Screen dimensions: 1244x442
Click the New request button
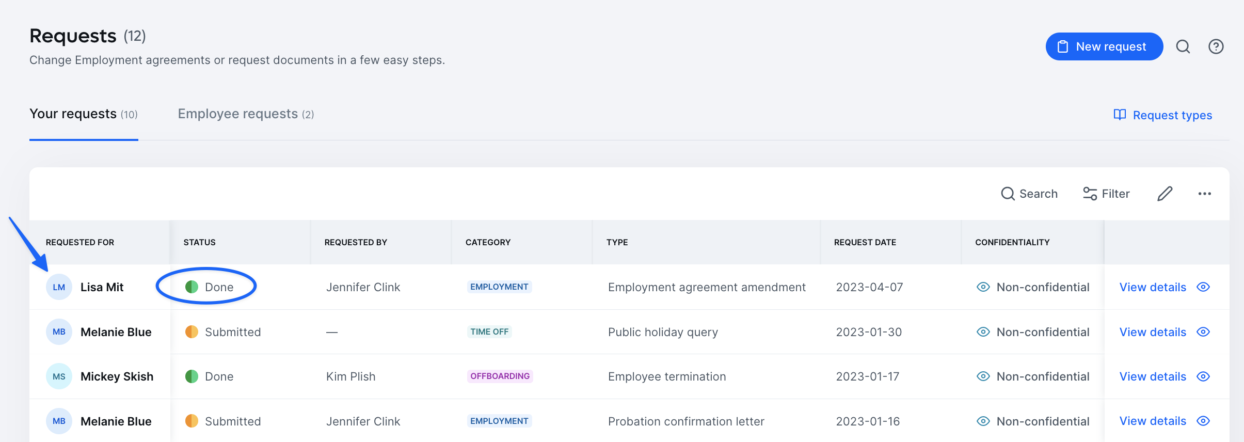pyautogui.click(x=1104, y=46)
